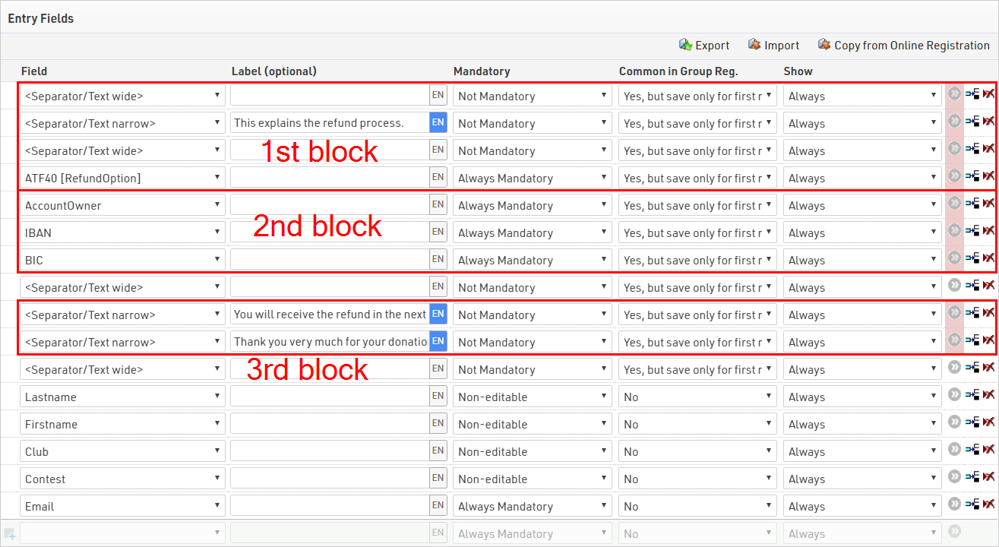Delete the ATF40 [RefundOption] row
Viewport: 999px width, 547px height.
(988, 176)
